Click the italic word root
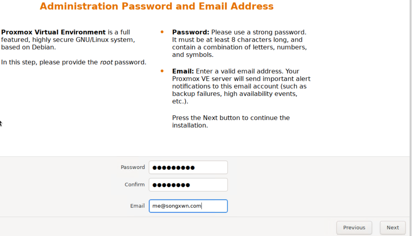The height and width of the screenshot is (236, 412). pos(106,62)
